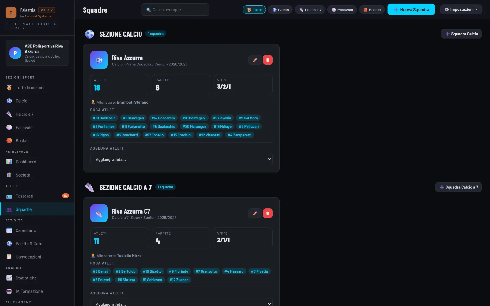This screenshot has height=306, width=490.
Task: Open Società in the sidebar
Action: click(x=37, y=175)
